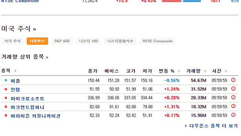
Task: Click the 고가 column header
Action: [x=131, y=71]
